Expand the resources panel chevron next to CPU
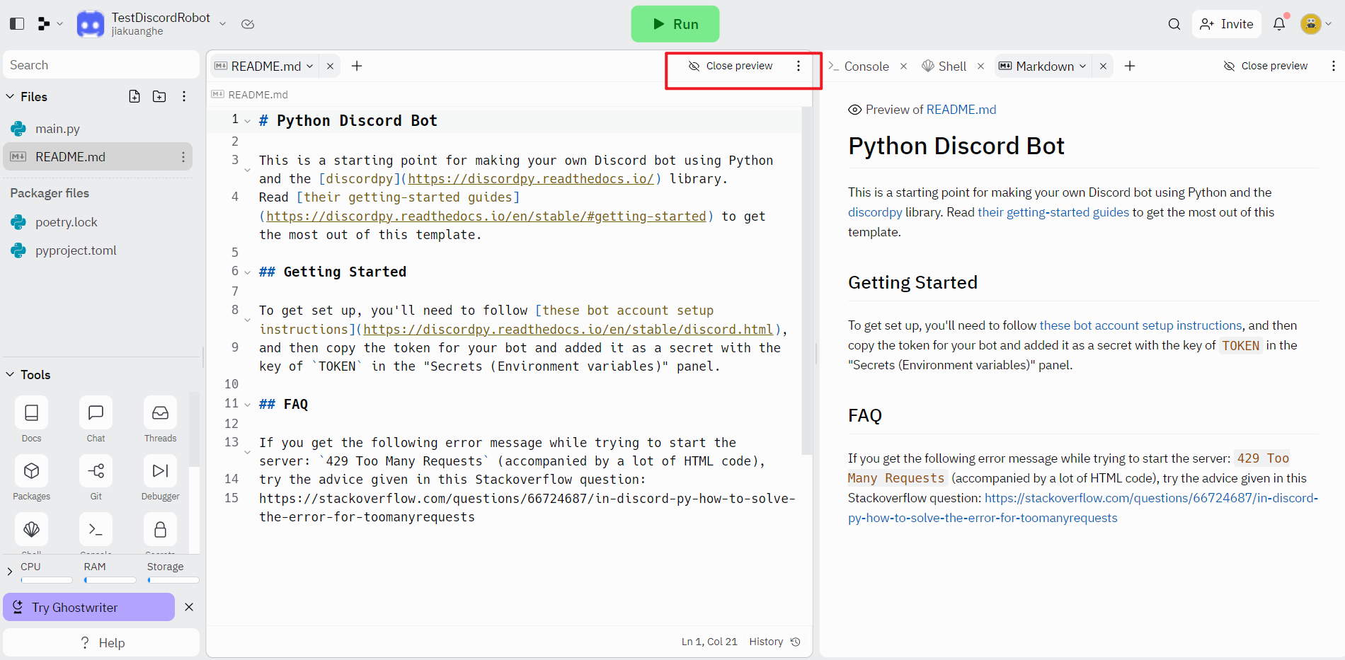The width and height of the screenshot is (1345, 660). [x=9, y=572]
